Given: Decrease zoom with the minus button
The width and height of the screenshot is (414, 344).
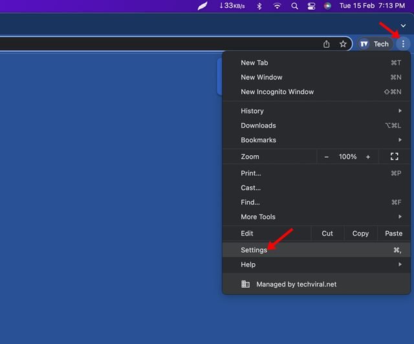Looking at the screenshot, I should tap(327, 156).
